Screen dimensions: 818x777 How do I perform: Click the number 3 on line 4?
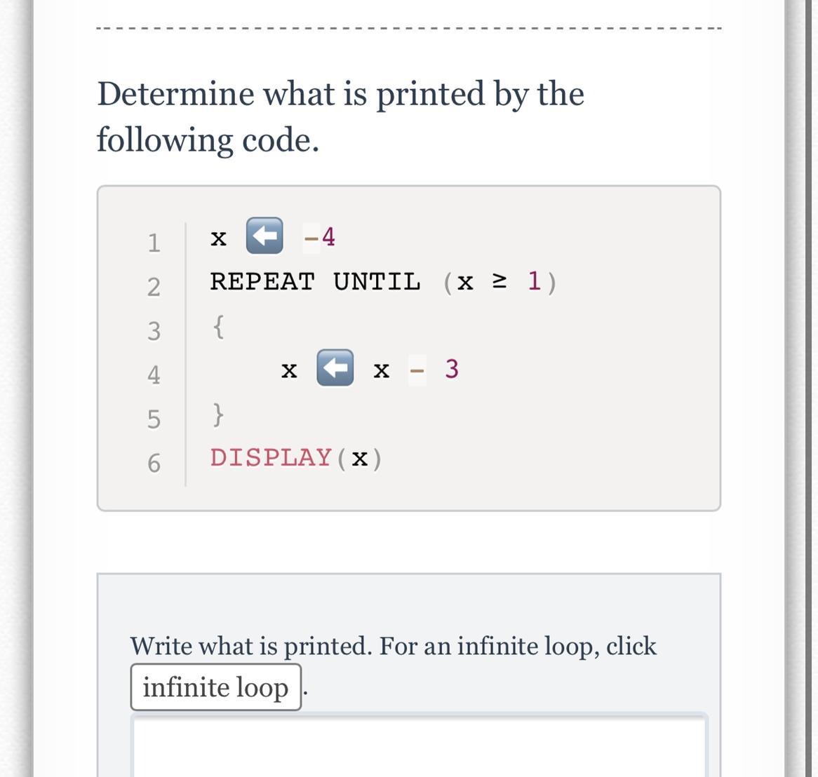point(452,368)
